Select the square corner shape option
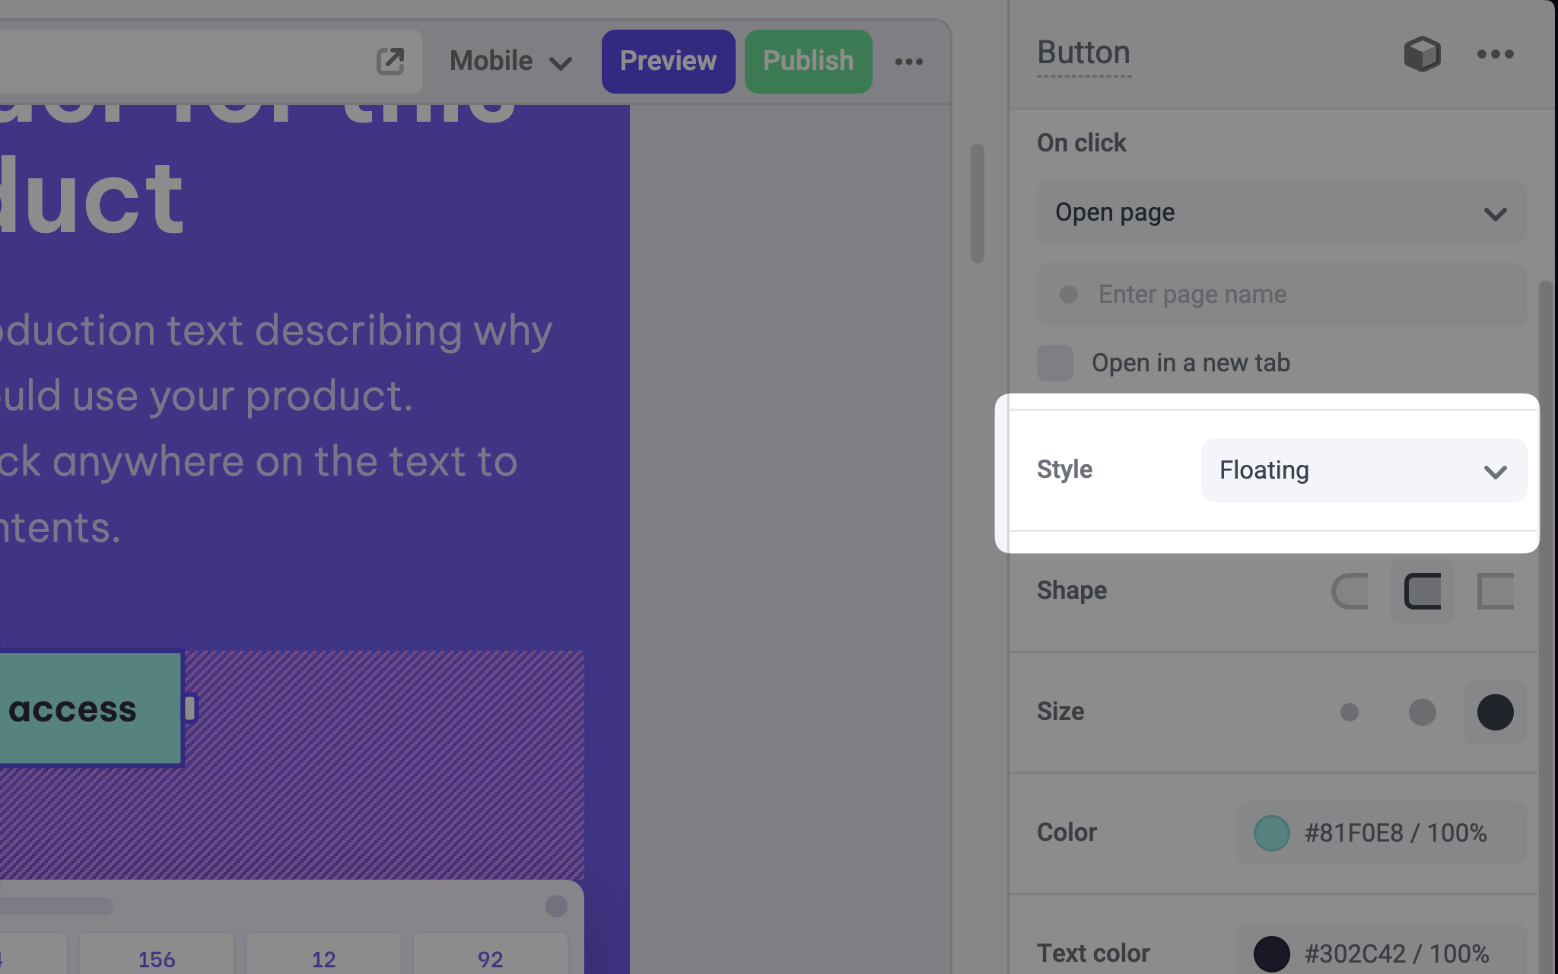This screenshot has width=1558, height=974. click(1495, 591)
